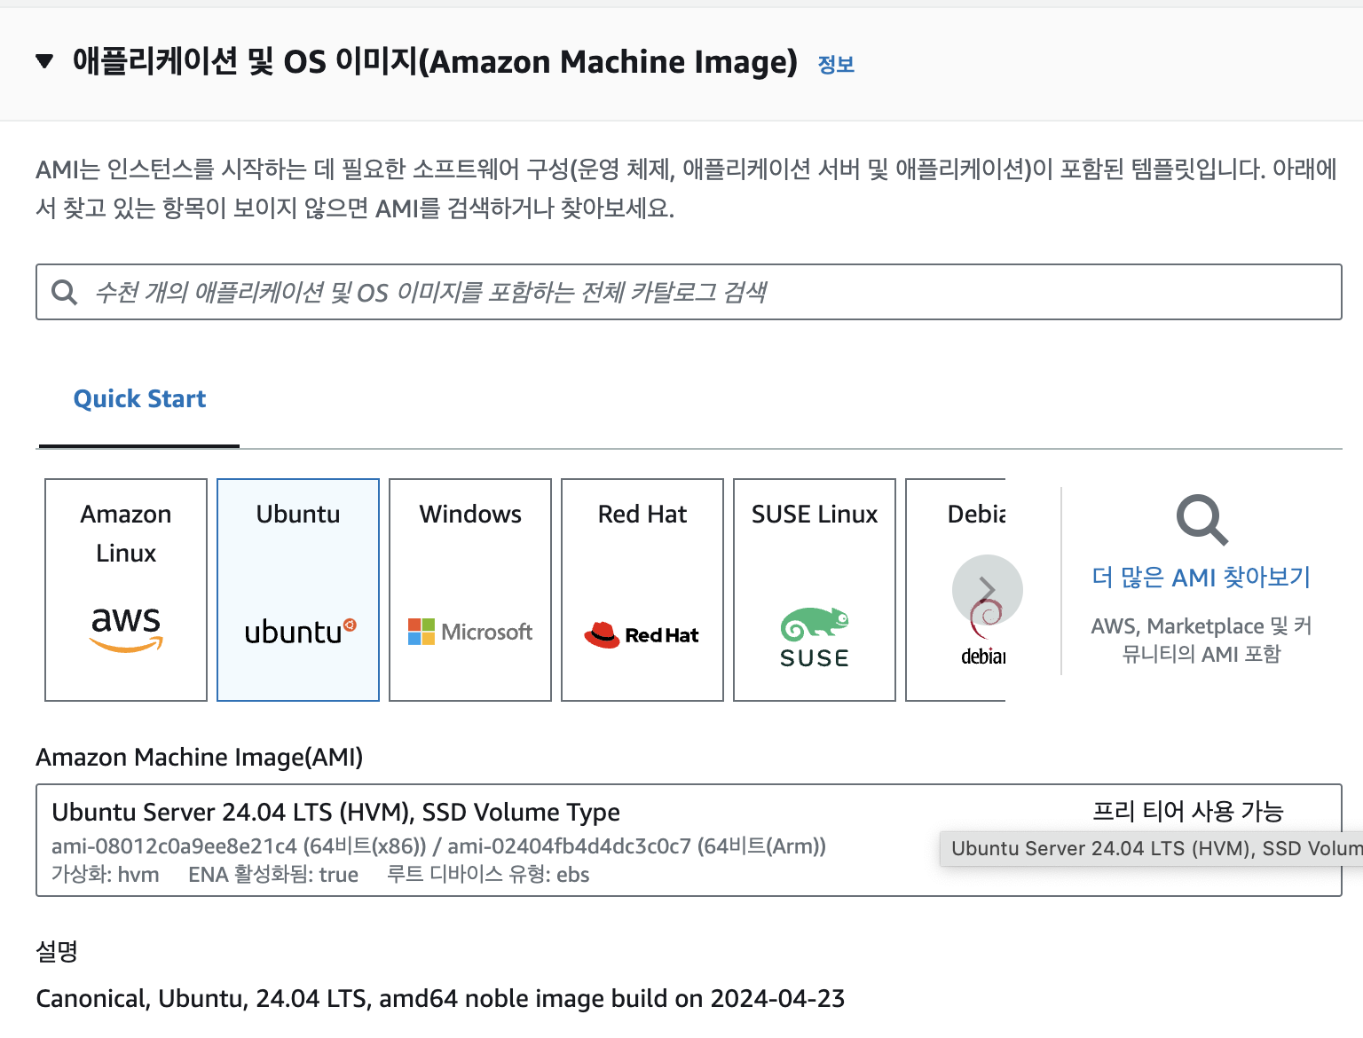Viewport: 1363px width, 1038px height.
Task: Select the SUSE Linux AMI card
Action: tap(815, 590)
